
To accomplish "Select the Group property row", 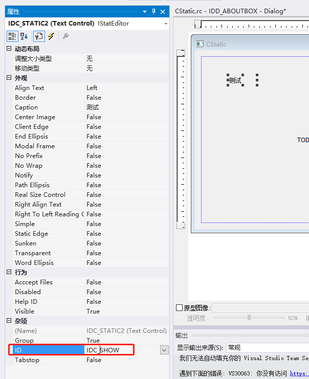I will (x=91, y=340).
